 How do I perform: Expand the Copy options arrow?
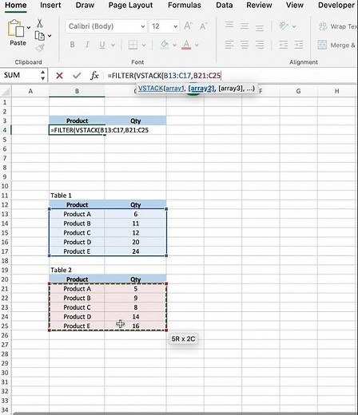click(50, 36)
